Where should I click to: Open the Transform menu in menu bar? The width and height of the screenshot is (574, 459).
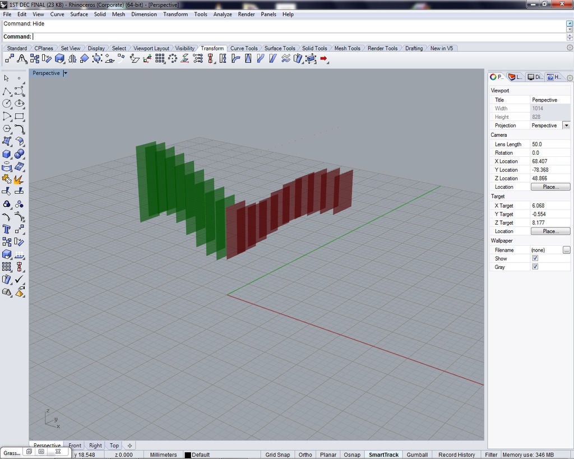(175, 14)
